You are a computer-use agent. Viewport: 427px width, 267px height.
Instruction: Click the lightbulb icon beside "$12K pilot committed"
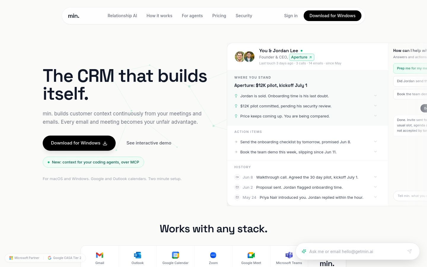click(236, 106)
